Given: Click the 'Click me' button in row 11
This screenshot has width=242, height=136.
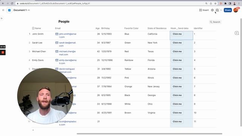Looking at the screenshot, I should 177,122.
